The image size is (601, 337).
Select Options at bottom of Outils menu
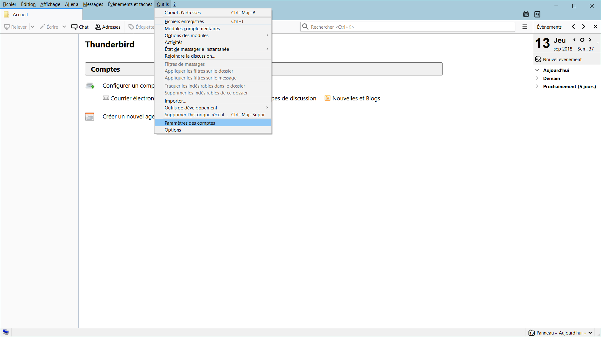tap(213, 130)
